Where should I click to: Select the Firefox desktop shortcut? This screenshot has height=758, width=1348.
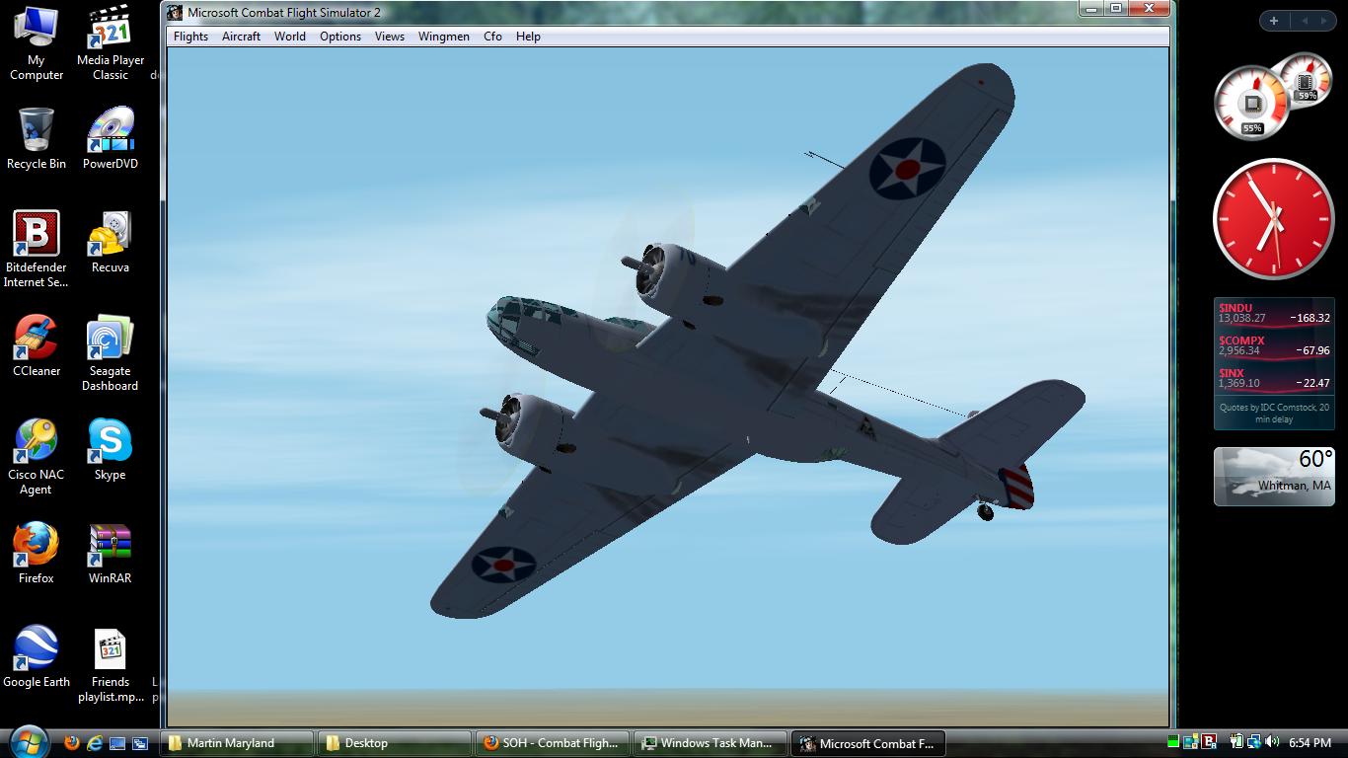37,553
